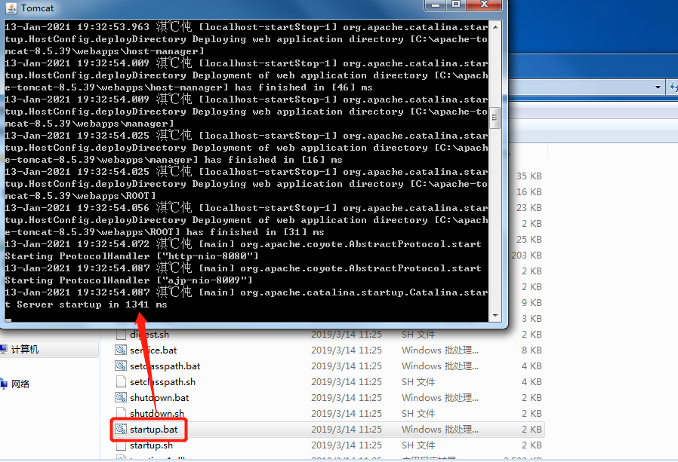Screen dimensions: 678x462
Task: Click the shutdown.bat batch file icon
Action: point(121,397)
